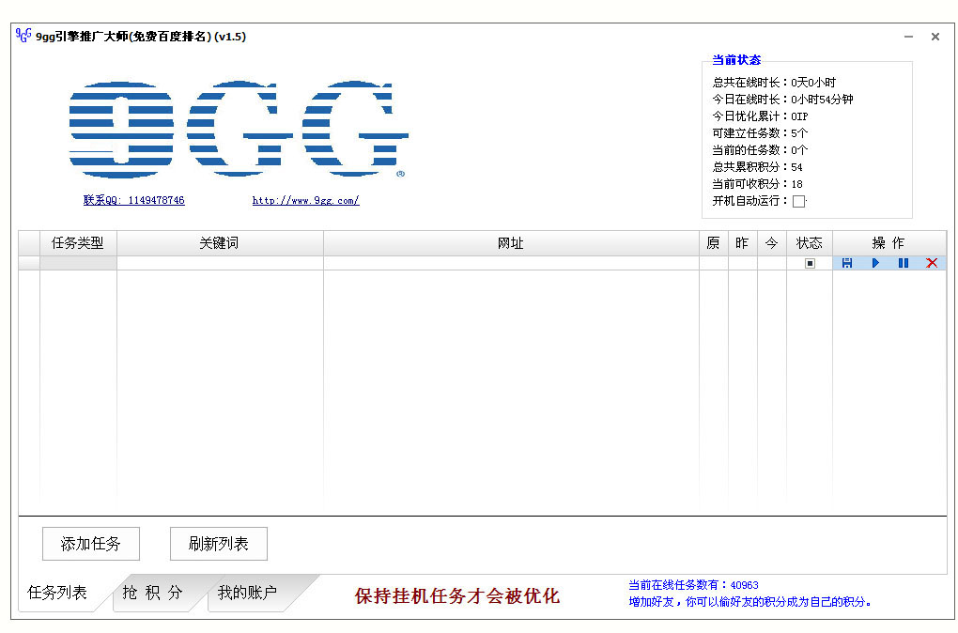
Task: Click the 总共在线时长：0天0小时 text
Action: [774, 83]
